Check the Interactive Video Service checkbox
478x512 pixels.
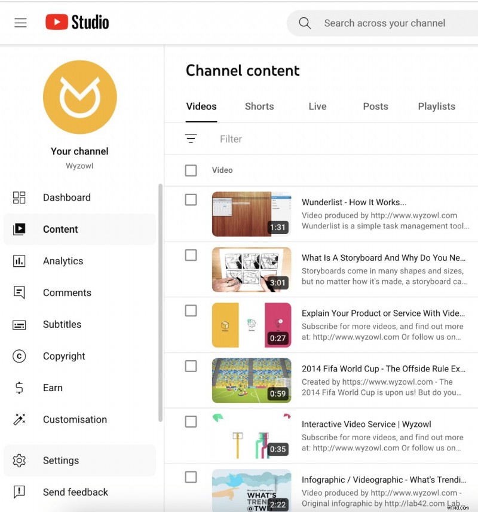[191, 422]
